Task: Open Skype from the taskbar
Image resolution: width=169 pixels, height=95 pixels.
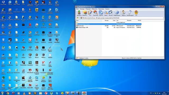Action: [x=57, y=93]
